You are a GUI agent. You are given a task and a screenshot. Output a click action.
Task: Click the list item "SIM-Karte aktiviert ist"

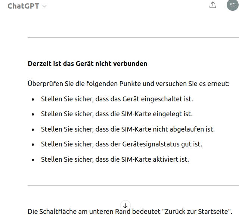click(x=115, y=159)
